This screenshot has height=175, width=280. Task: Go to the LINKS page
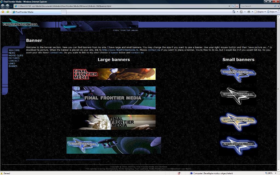12,63
